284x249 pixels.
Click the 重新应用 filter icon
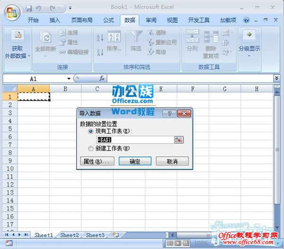(162, 43)
